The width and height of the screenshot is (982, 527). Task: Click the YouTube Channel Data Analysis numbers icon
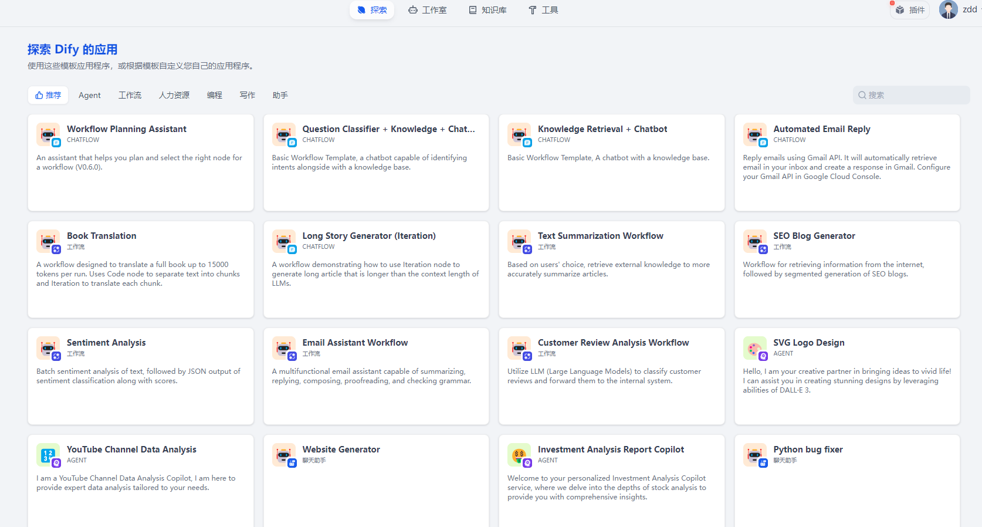(48, 455)
